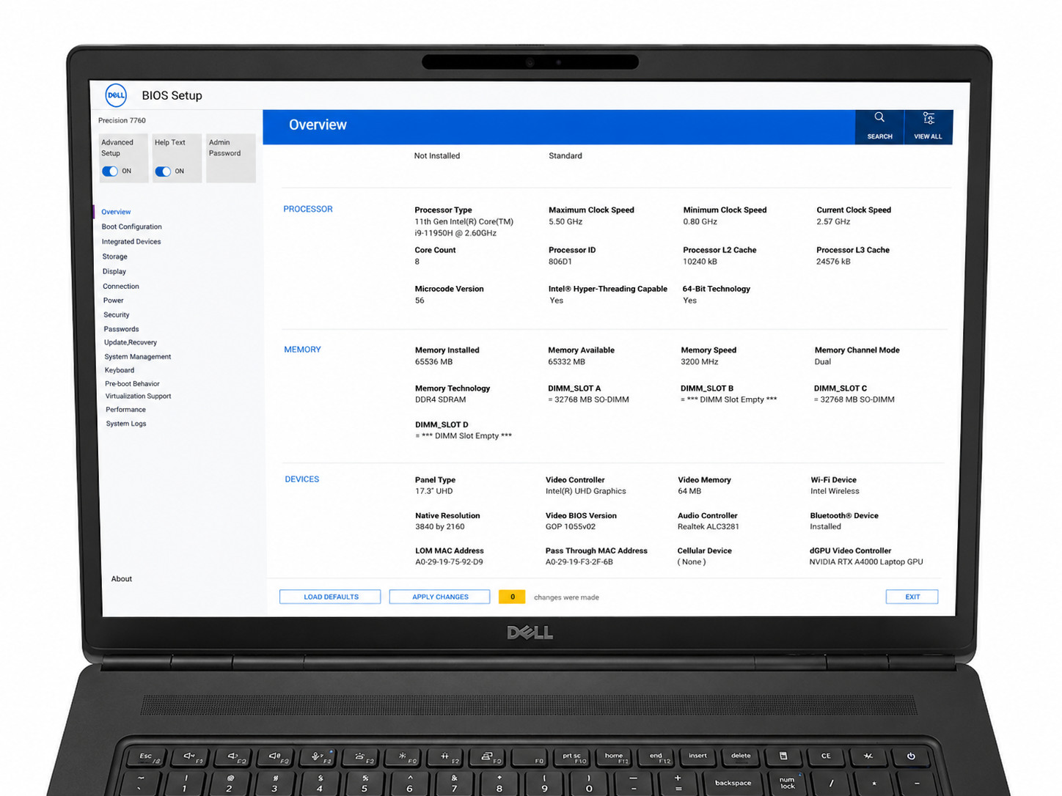
Task: Click the LOM MAC Address value
Action: pos(449,562)
